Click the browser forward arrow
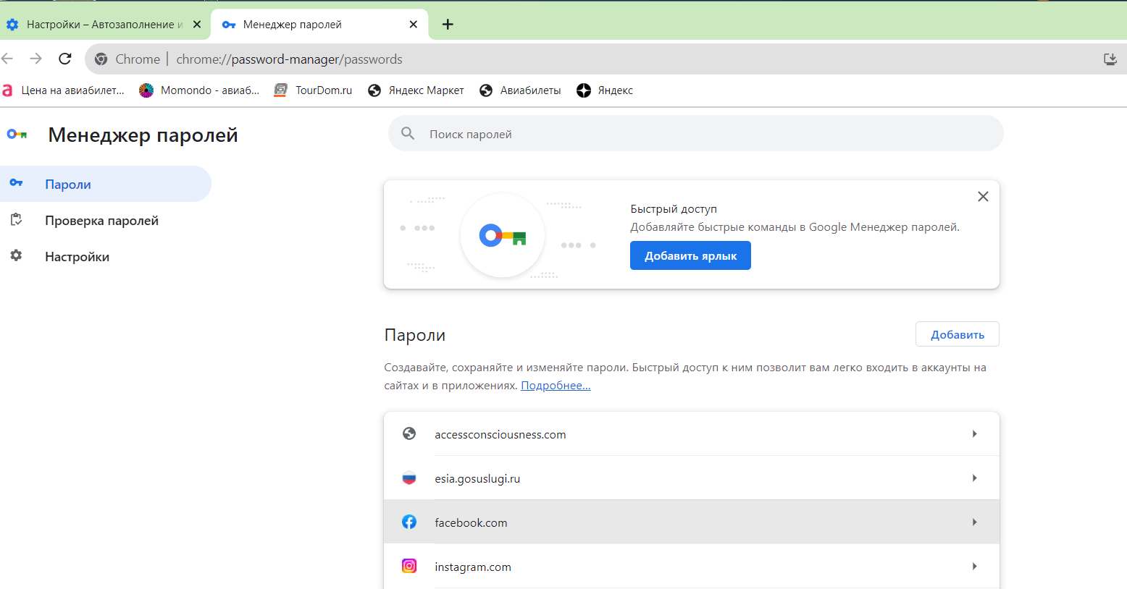This screenshot has height=589, width=1127. (35, 59)
